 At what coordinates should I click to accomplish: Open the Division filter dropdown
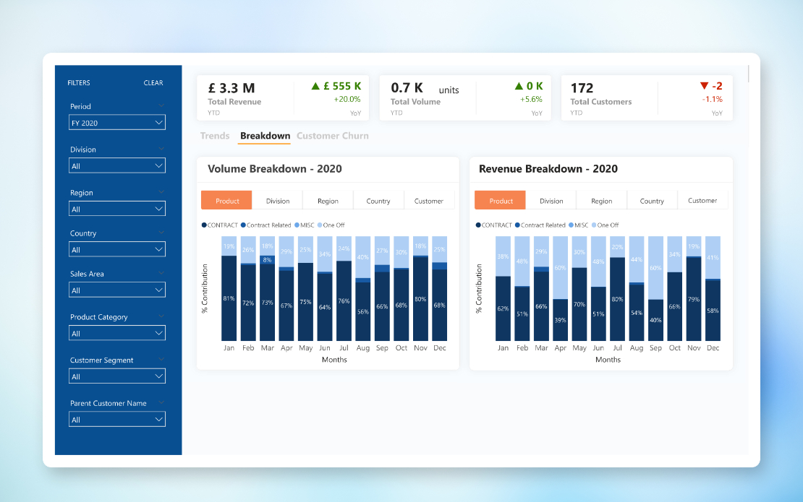(116, 165)
